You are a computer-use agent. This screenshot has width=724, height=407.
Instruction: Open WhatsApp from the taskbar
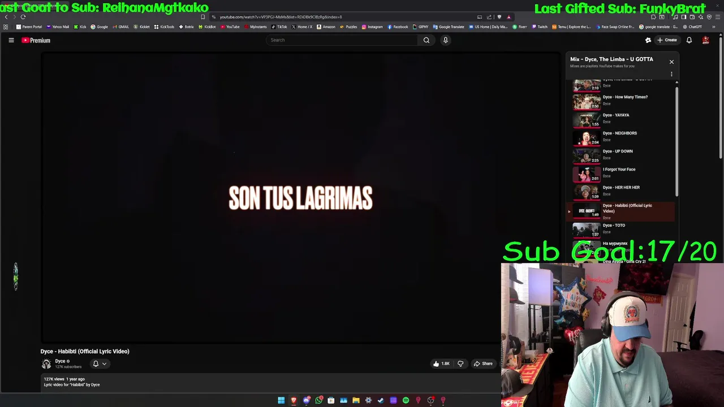pyautogui.click(x=319, y=400)
